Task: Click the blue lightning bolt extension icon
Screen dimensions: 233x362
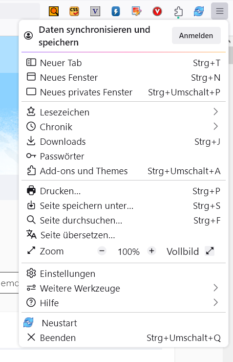Action: click(116, 11)
